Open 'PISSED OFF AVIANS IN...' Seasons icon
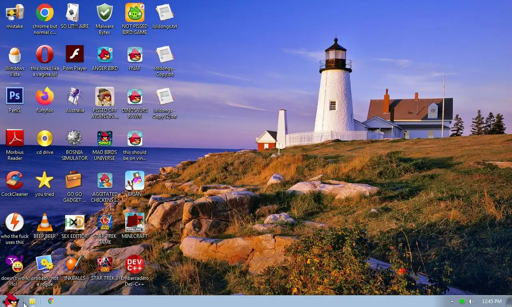This screenshot has width=512, height=307. coord(105,103)
